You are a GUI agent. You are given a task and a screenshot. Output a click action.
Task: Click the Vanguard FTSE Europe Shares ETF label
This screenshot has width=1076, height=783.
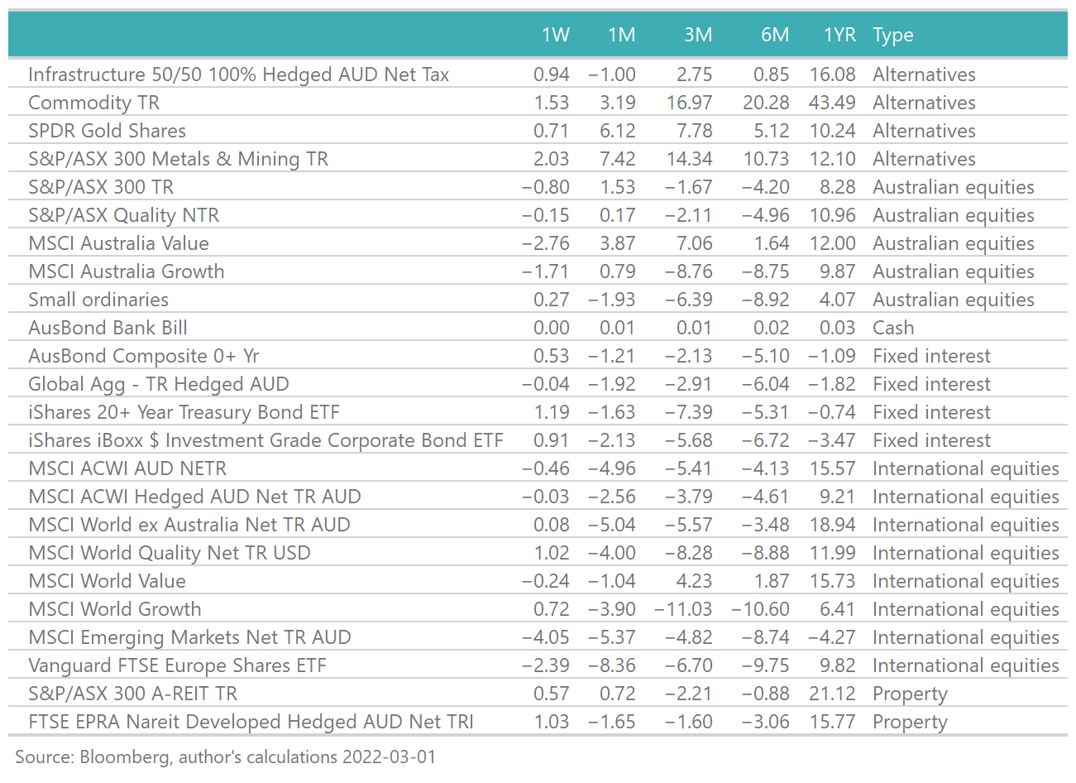pos(177,665)
